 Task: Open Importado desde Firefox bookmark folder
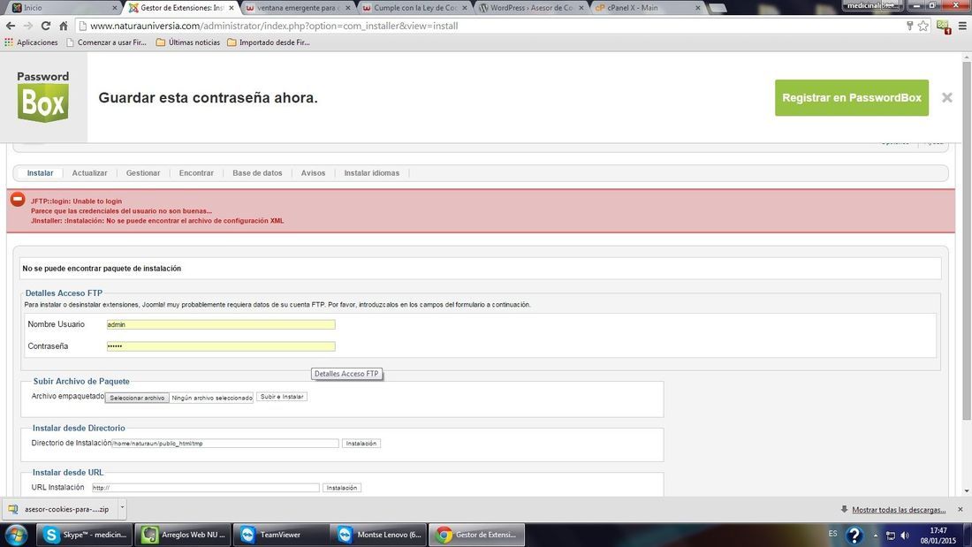click(269, 42)
